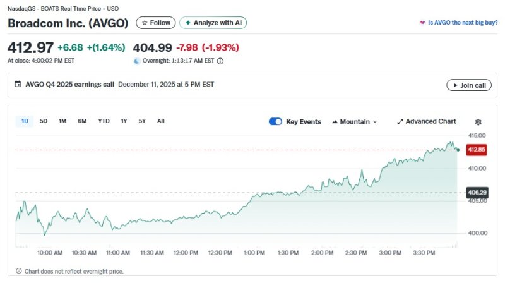Click the overnight price info icon
Screen dimensions: 505x283
click(x=220, y=61)
